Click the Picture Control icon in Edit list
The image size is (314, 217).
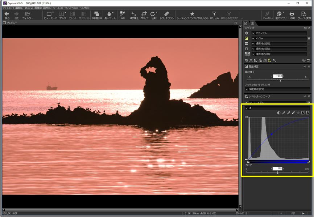(x=247, y=49)
